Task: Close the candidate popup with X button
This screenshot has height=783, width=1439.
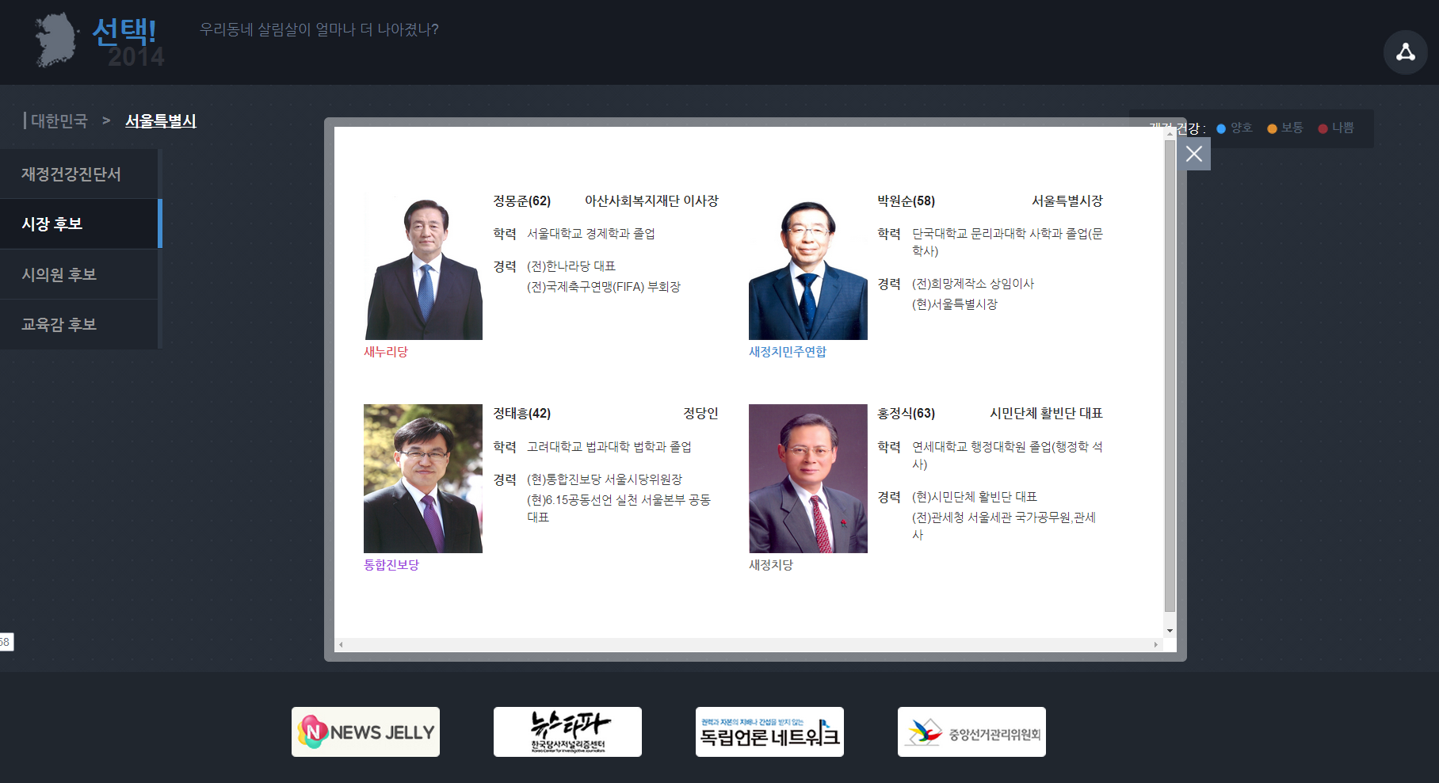Action: (1194, 154)
